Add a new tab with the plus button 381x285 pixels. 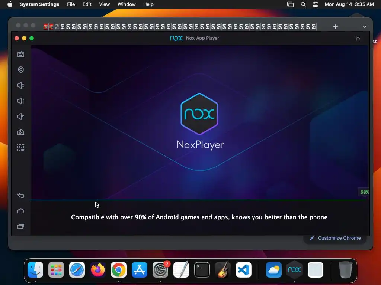(336, 27)
